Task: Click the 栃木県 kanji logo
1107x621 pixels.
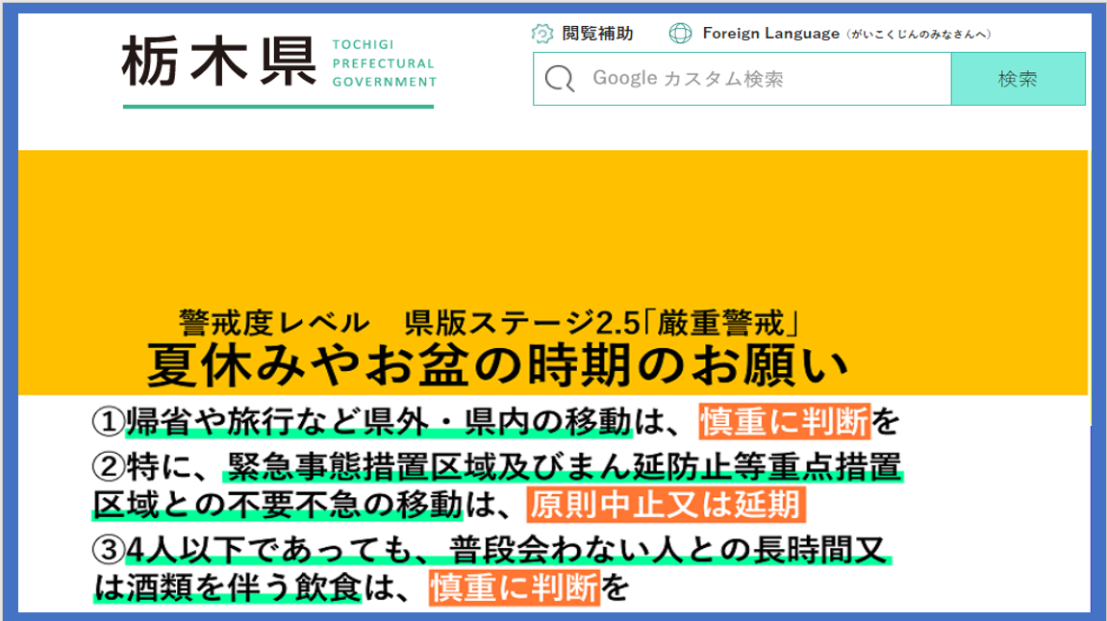Action: tap(219, 63)
